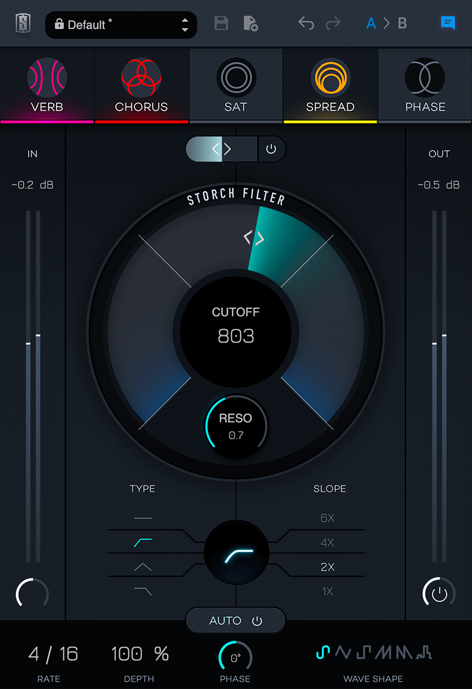Click the A > B compare button
472x689 pixels.
pos(387,24)
